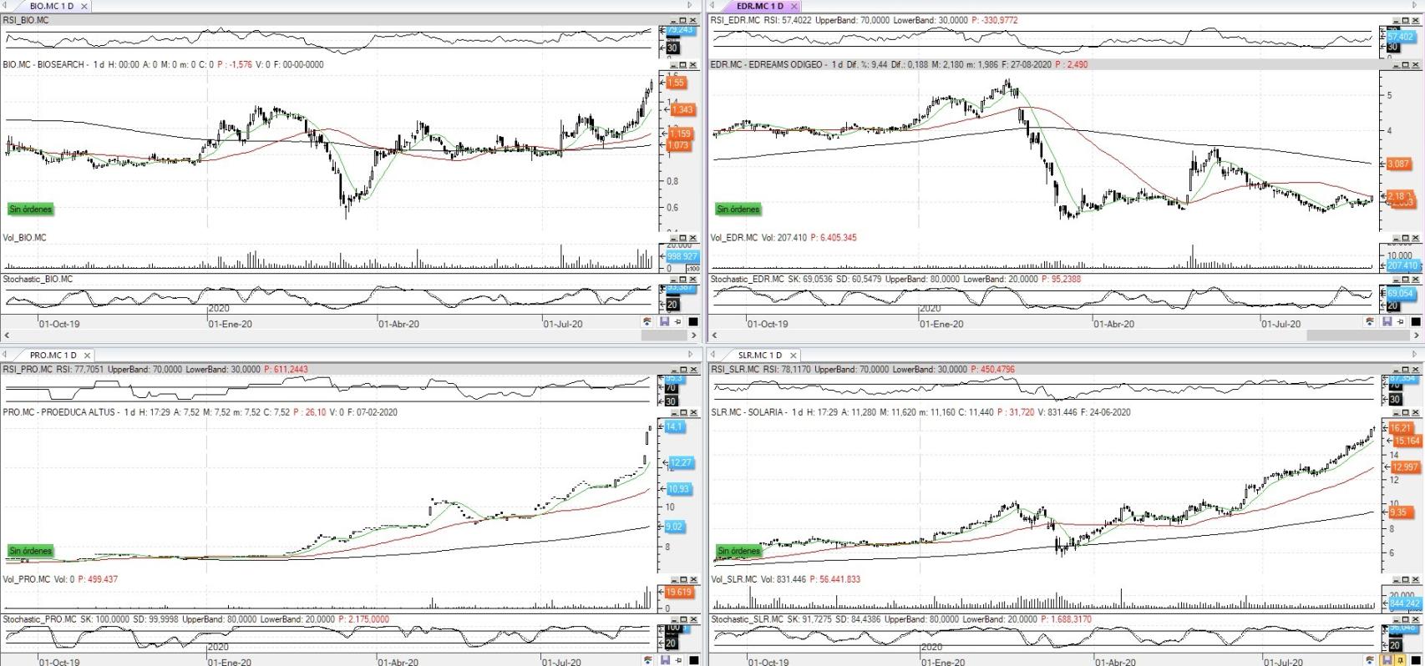Click the save icon in the BIO.MC chart
Screen dimensions: 1425x666
[664, 321]
